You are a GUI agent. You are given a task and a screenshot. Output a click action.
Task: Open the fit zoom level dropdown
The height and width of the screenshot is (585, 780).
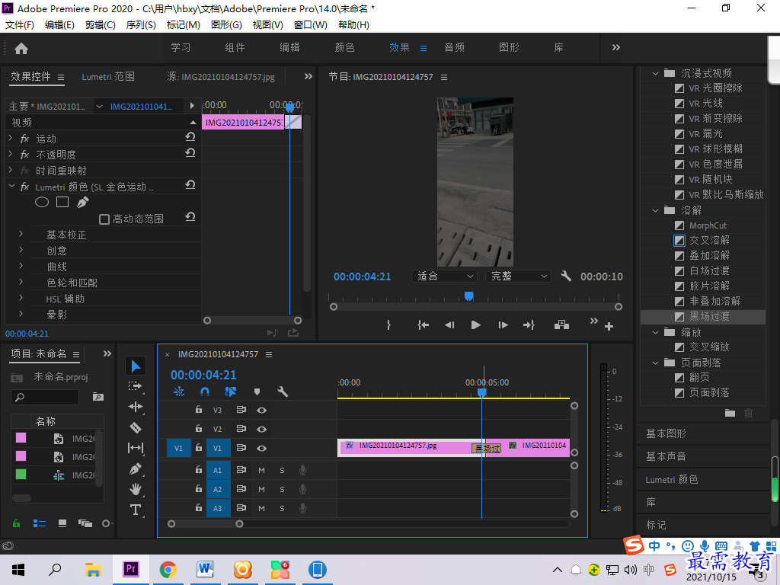[444, 276]
